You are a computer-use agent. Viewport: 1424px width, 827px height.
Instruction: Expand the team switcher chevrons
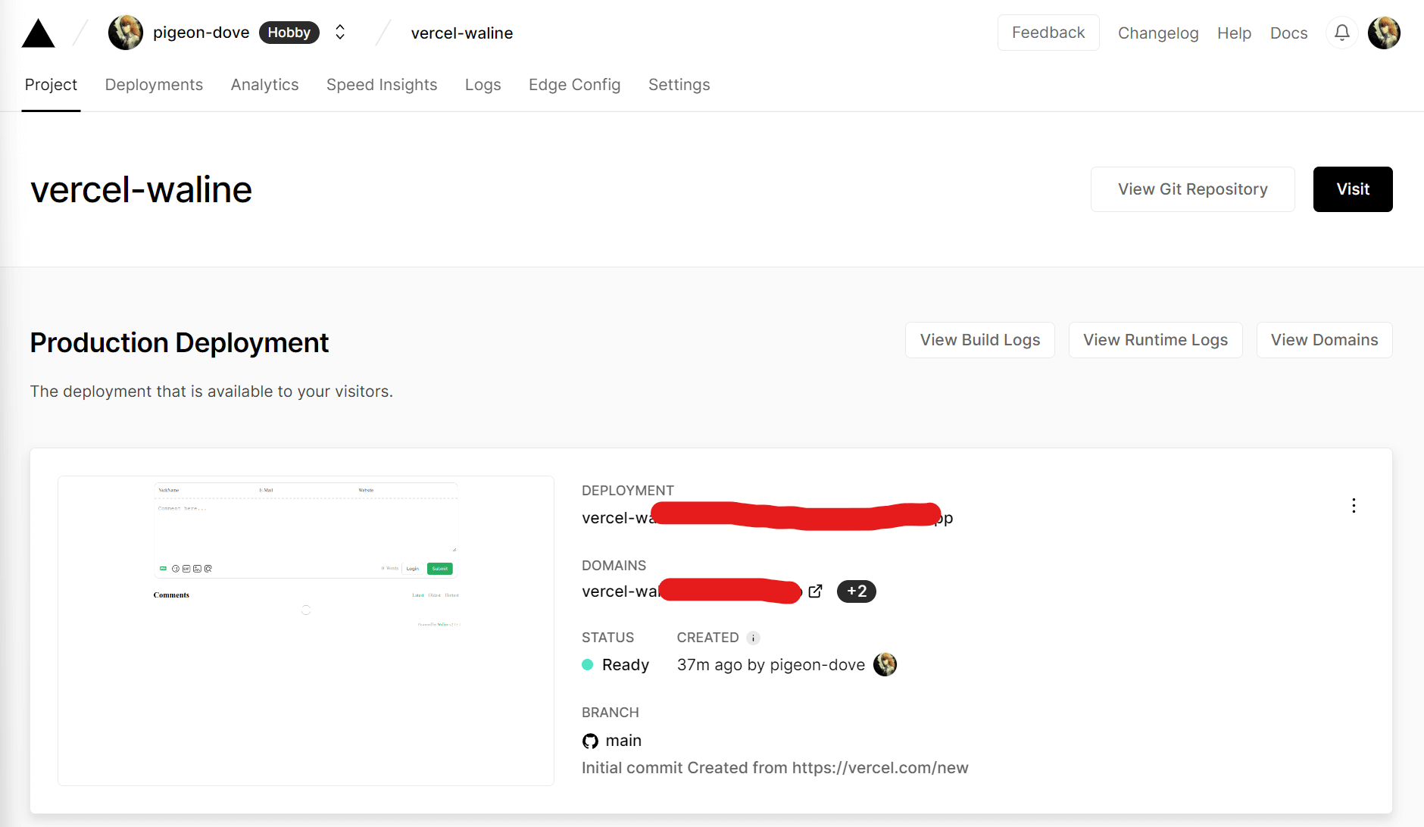point(340,33)
